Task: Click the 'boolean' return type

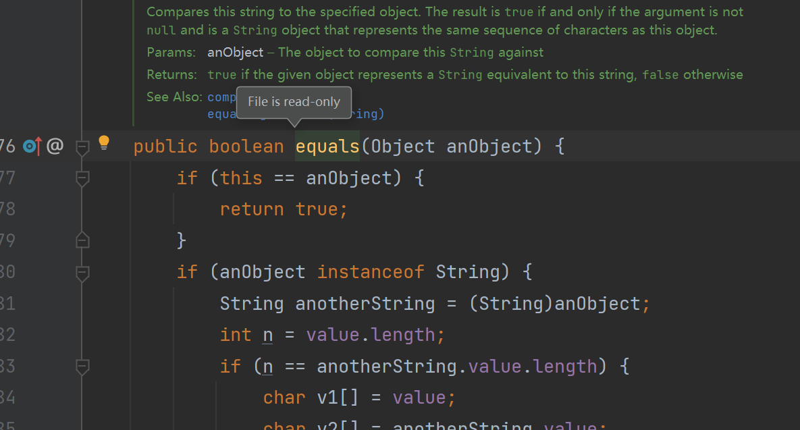Action: [x=246, y=146]
